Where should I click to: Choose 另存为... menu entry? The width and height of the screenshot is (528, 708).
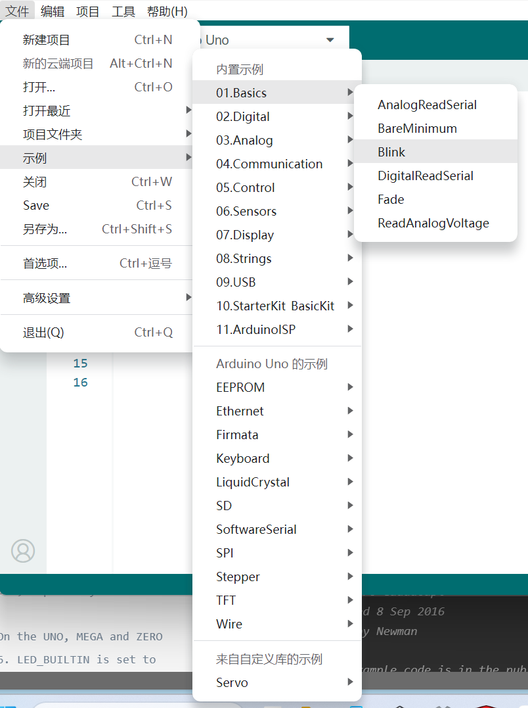tap(96, 229)
